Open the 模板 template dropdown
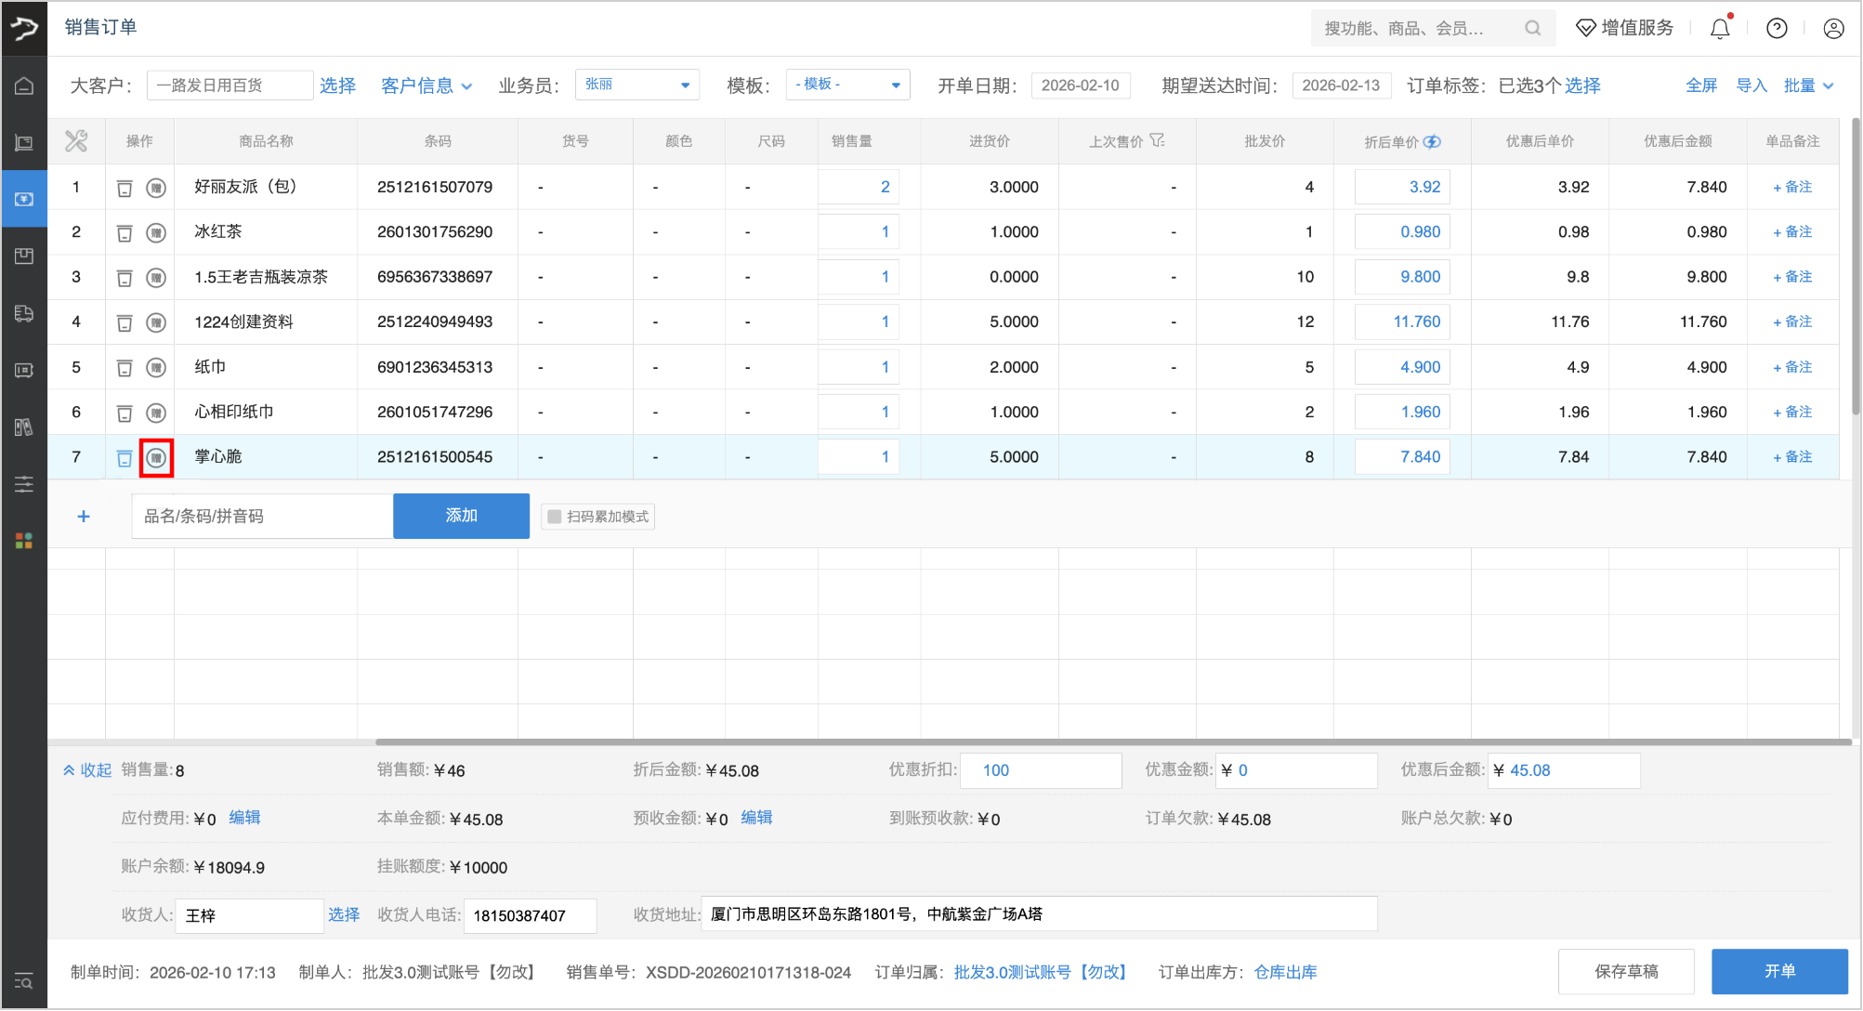The height and width of the screenshot is (1011, 1863). coord(847,85)
